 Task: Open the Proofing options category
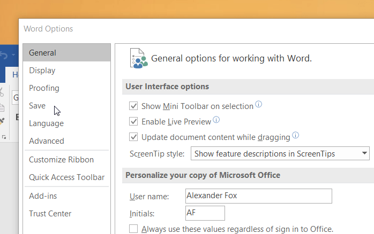[44, 88]
